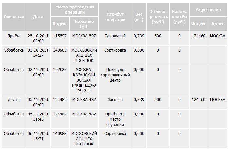Select the "Досыл" operation cell

[13, 100]
